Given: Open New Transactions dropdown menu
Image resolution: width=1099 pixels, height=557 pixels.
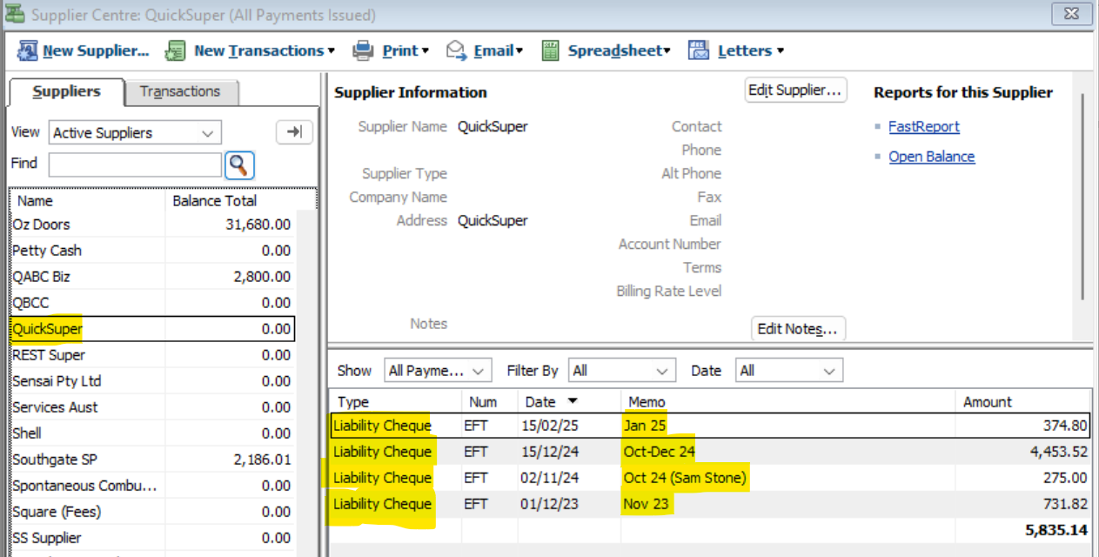Looking at the screenshot, I should click(265, 50).
